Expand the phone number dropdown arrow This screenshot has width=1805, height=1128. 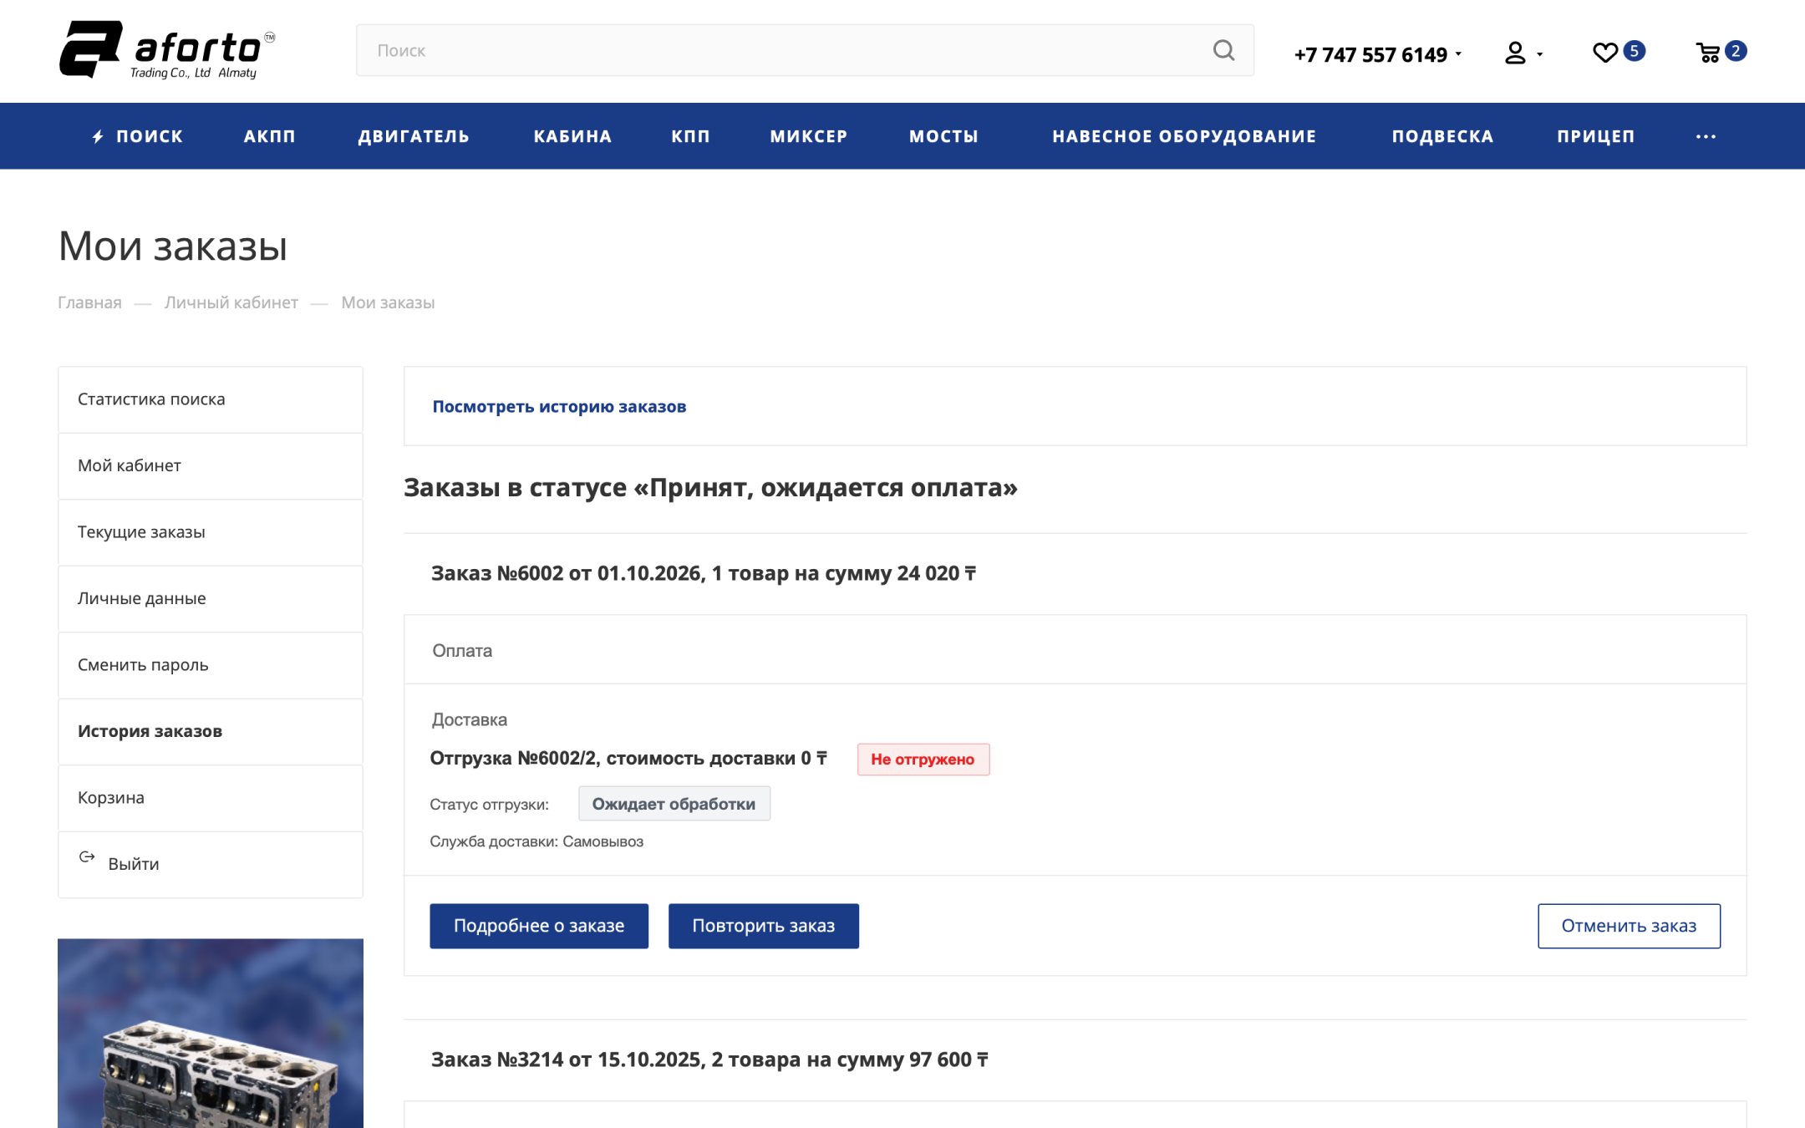click(x=1458, y=54)
